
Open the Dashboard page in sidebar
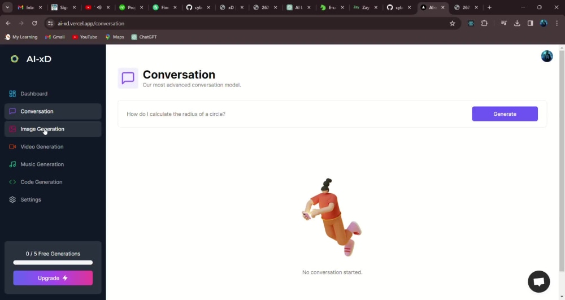(53, 94)
